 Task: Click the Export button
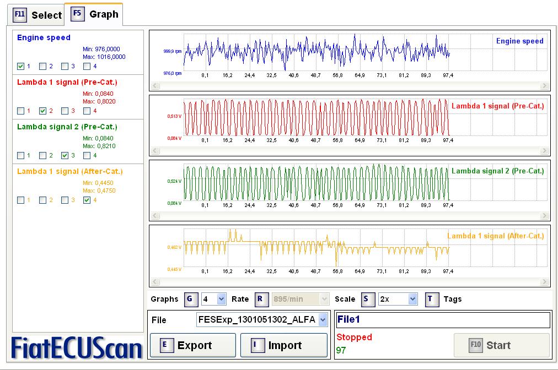[193, 345]
